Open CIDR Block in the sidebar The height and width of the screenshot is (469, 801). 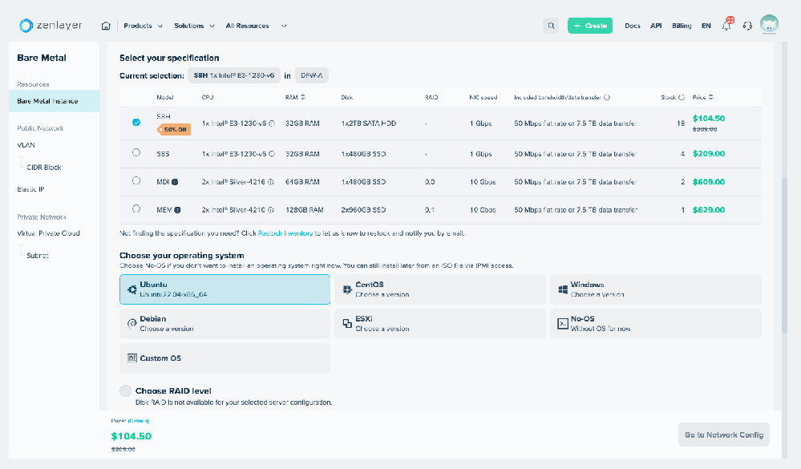44,168
